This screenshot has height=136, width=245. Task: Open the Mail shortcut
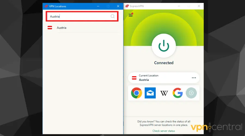click(x=150, y=93)
